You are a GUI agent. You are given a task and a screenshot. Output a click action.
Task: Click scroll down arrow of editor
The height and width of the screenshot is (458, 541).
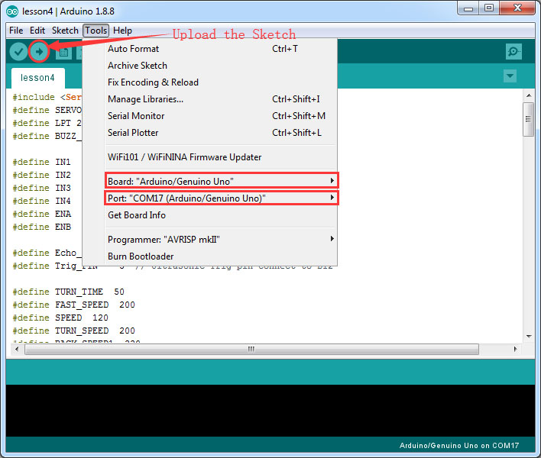[529, 337]
